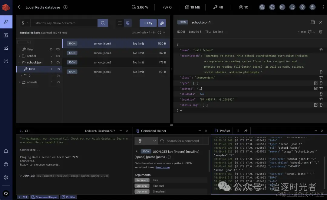Click the connected clients count 10
Image resolution: width=327 pixels, height=200 pixels.
pyautogui.click(x=243, y=7)
